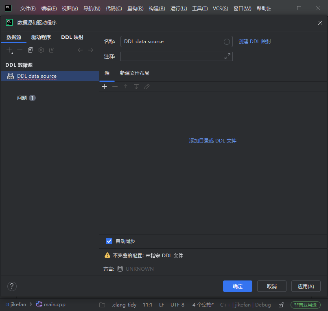328x311 pixels.
Task: Switch to the 数据源 tab
Action: (14, 37)
